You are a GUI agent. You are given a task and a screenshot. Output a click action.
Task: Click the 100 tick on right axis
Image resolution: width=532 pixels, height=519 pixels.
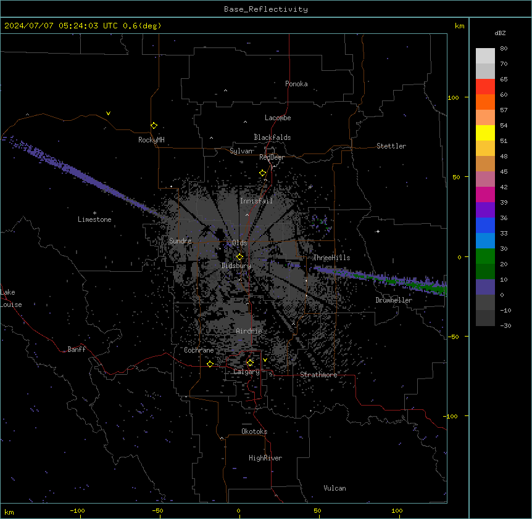pos(453,97)
